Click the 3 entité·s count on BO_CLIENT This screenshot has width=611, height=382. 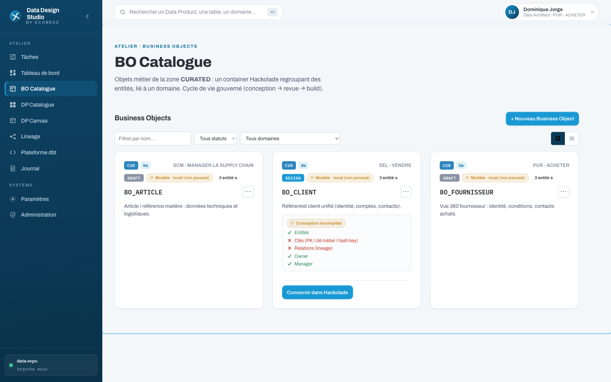(388, 178)
